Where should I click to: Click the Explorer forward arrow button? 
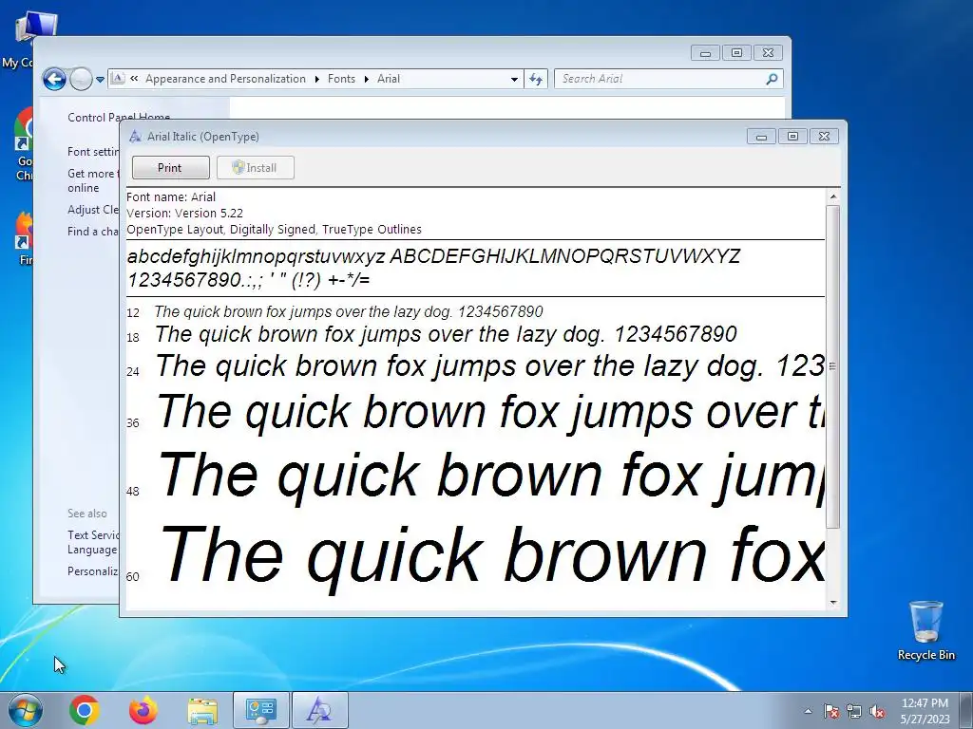pyautogui.click(x=81, y=79)
